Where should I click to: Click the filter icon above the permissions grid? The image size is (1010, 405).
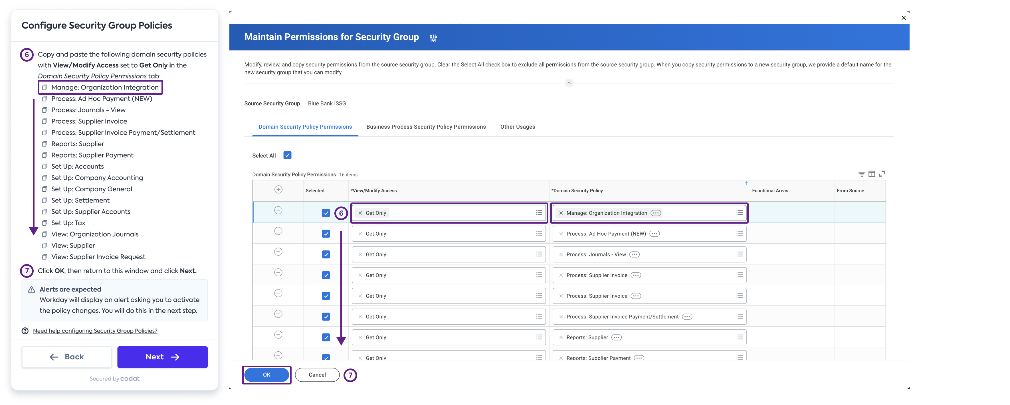(861, 174)
